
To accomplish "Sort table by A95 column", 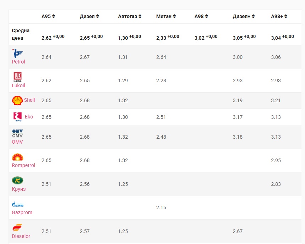I will (48, 16).
